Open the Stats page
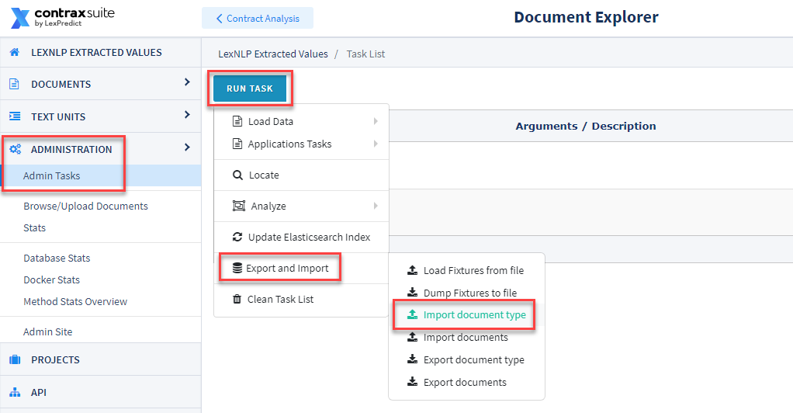Image resolution: width=793 pixels, height=413 pixels. point(34,227)
